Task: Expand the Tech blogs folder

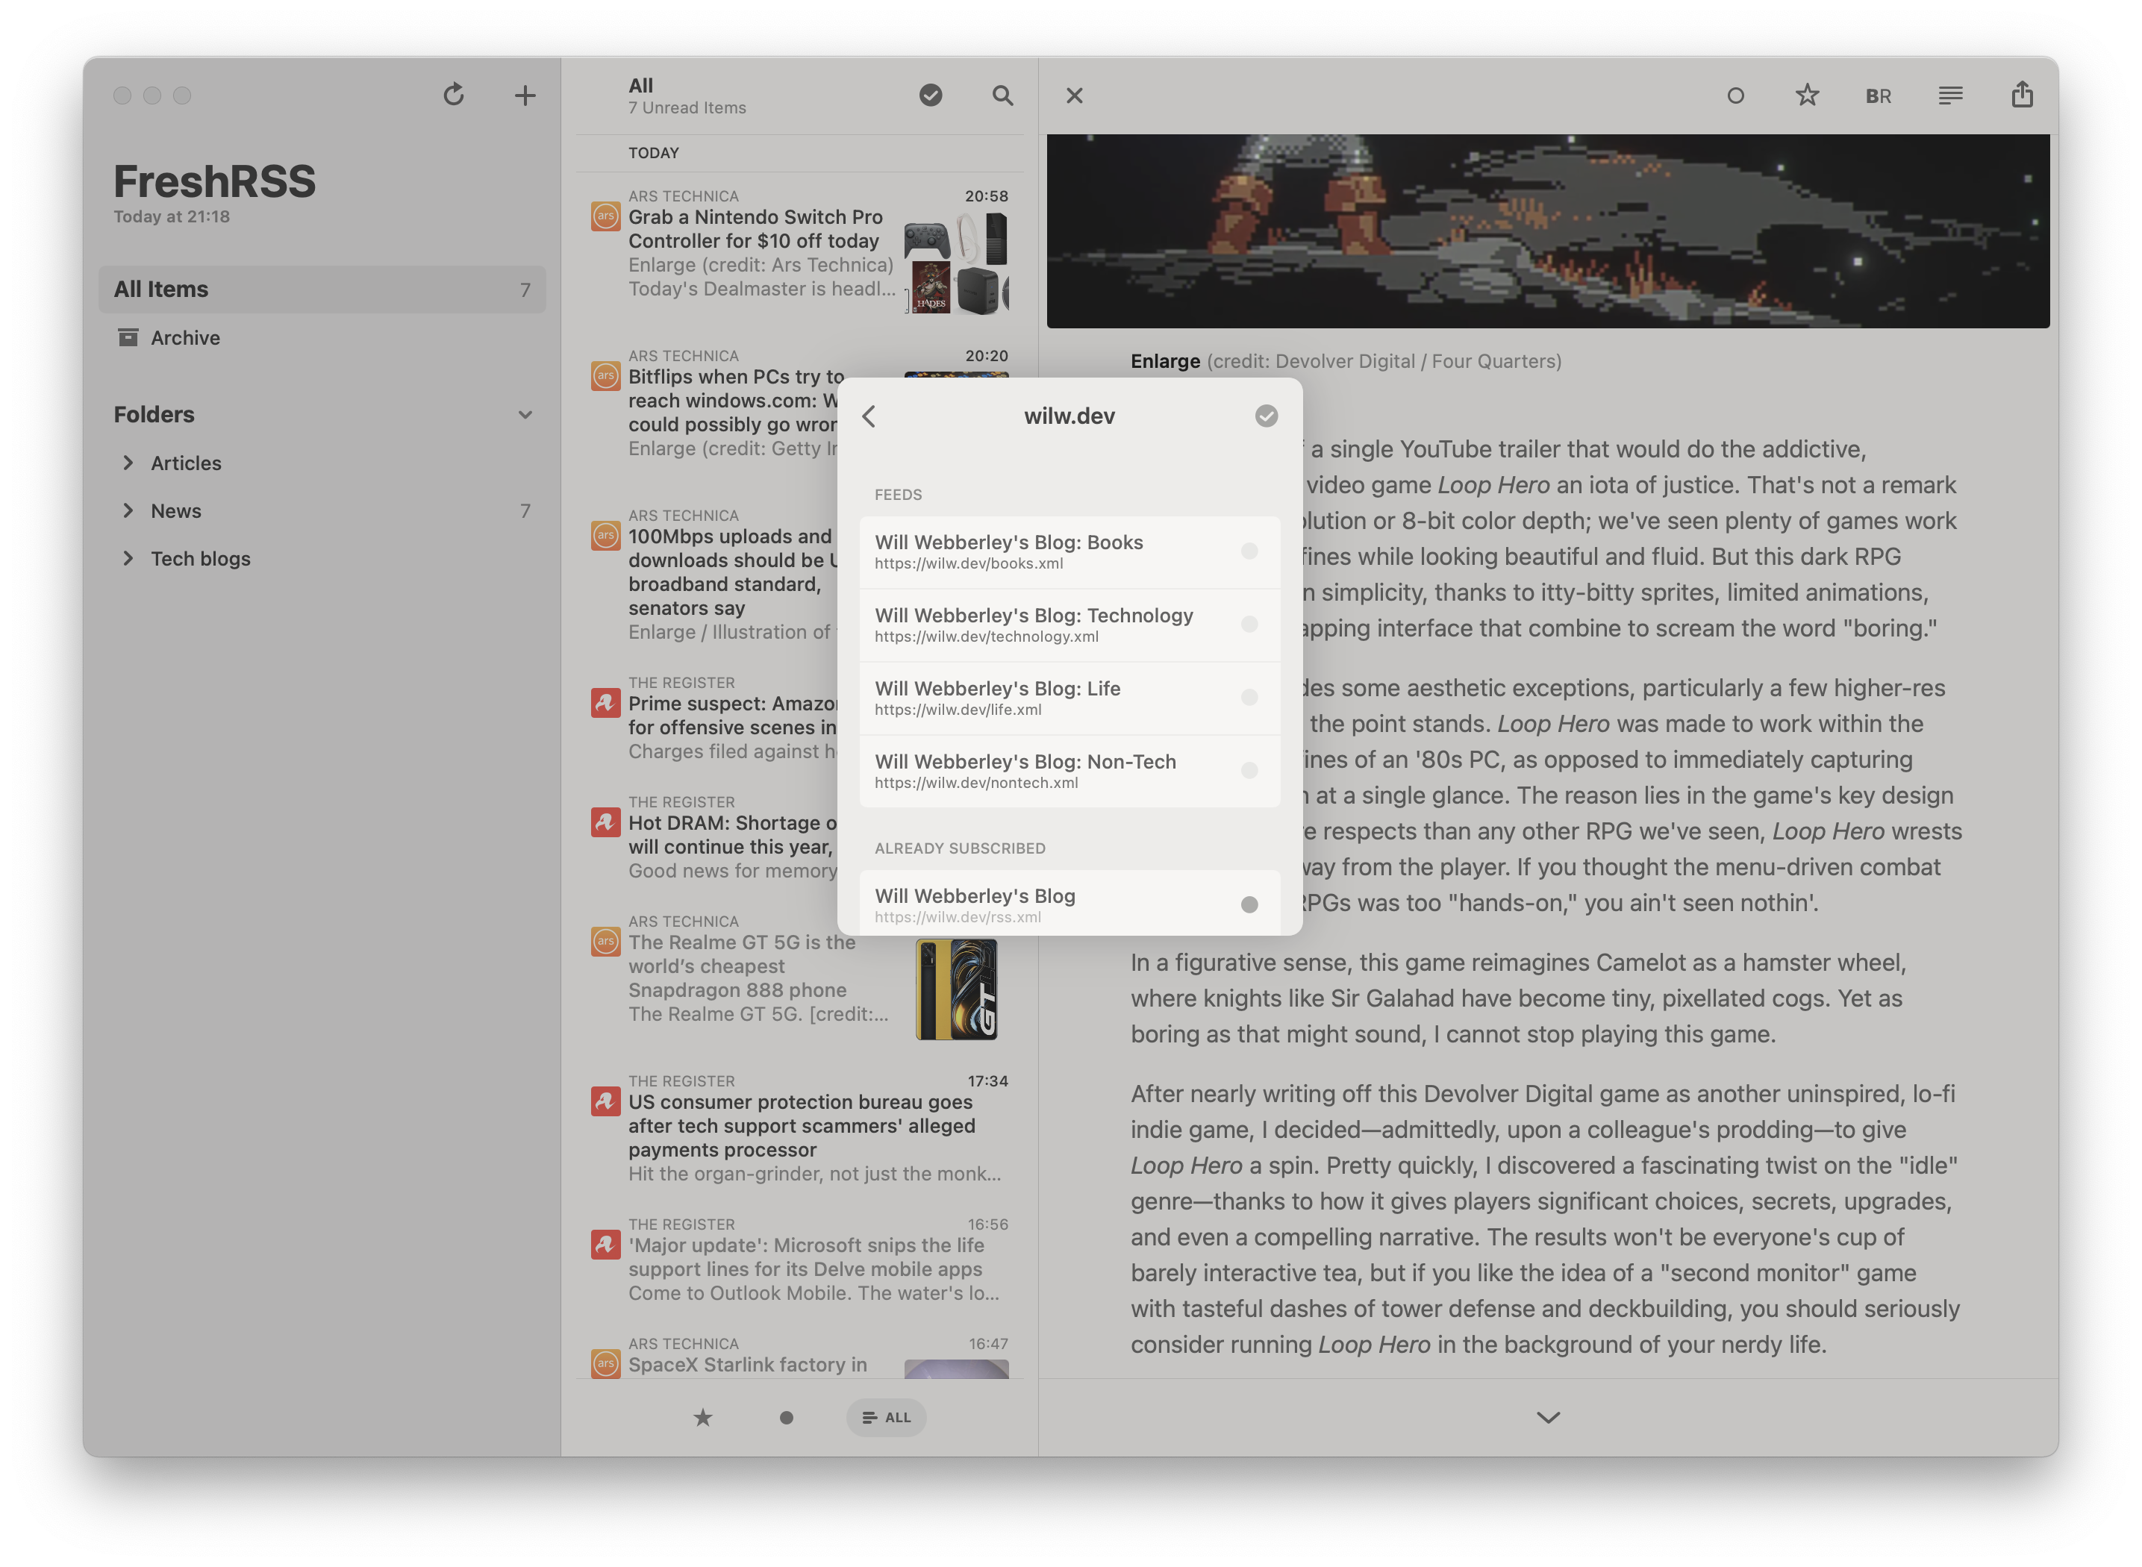Action: (x=130, y=559)
